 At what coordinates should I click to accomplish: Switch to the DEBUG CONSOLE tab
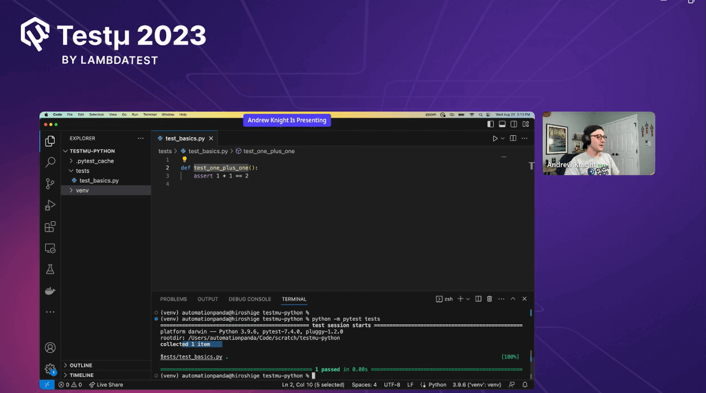250,299
